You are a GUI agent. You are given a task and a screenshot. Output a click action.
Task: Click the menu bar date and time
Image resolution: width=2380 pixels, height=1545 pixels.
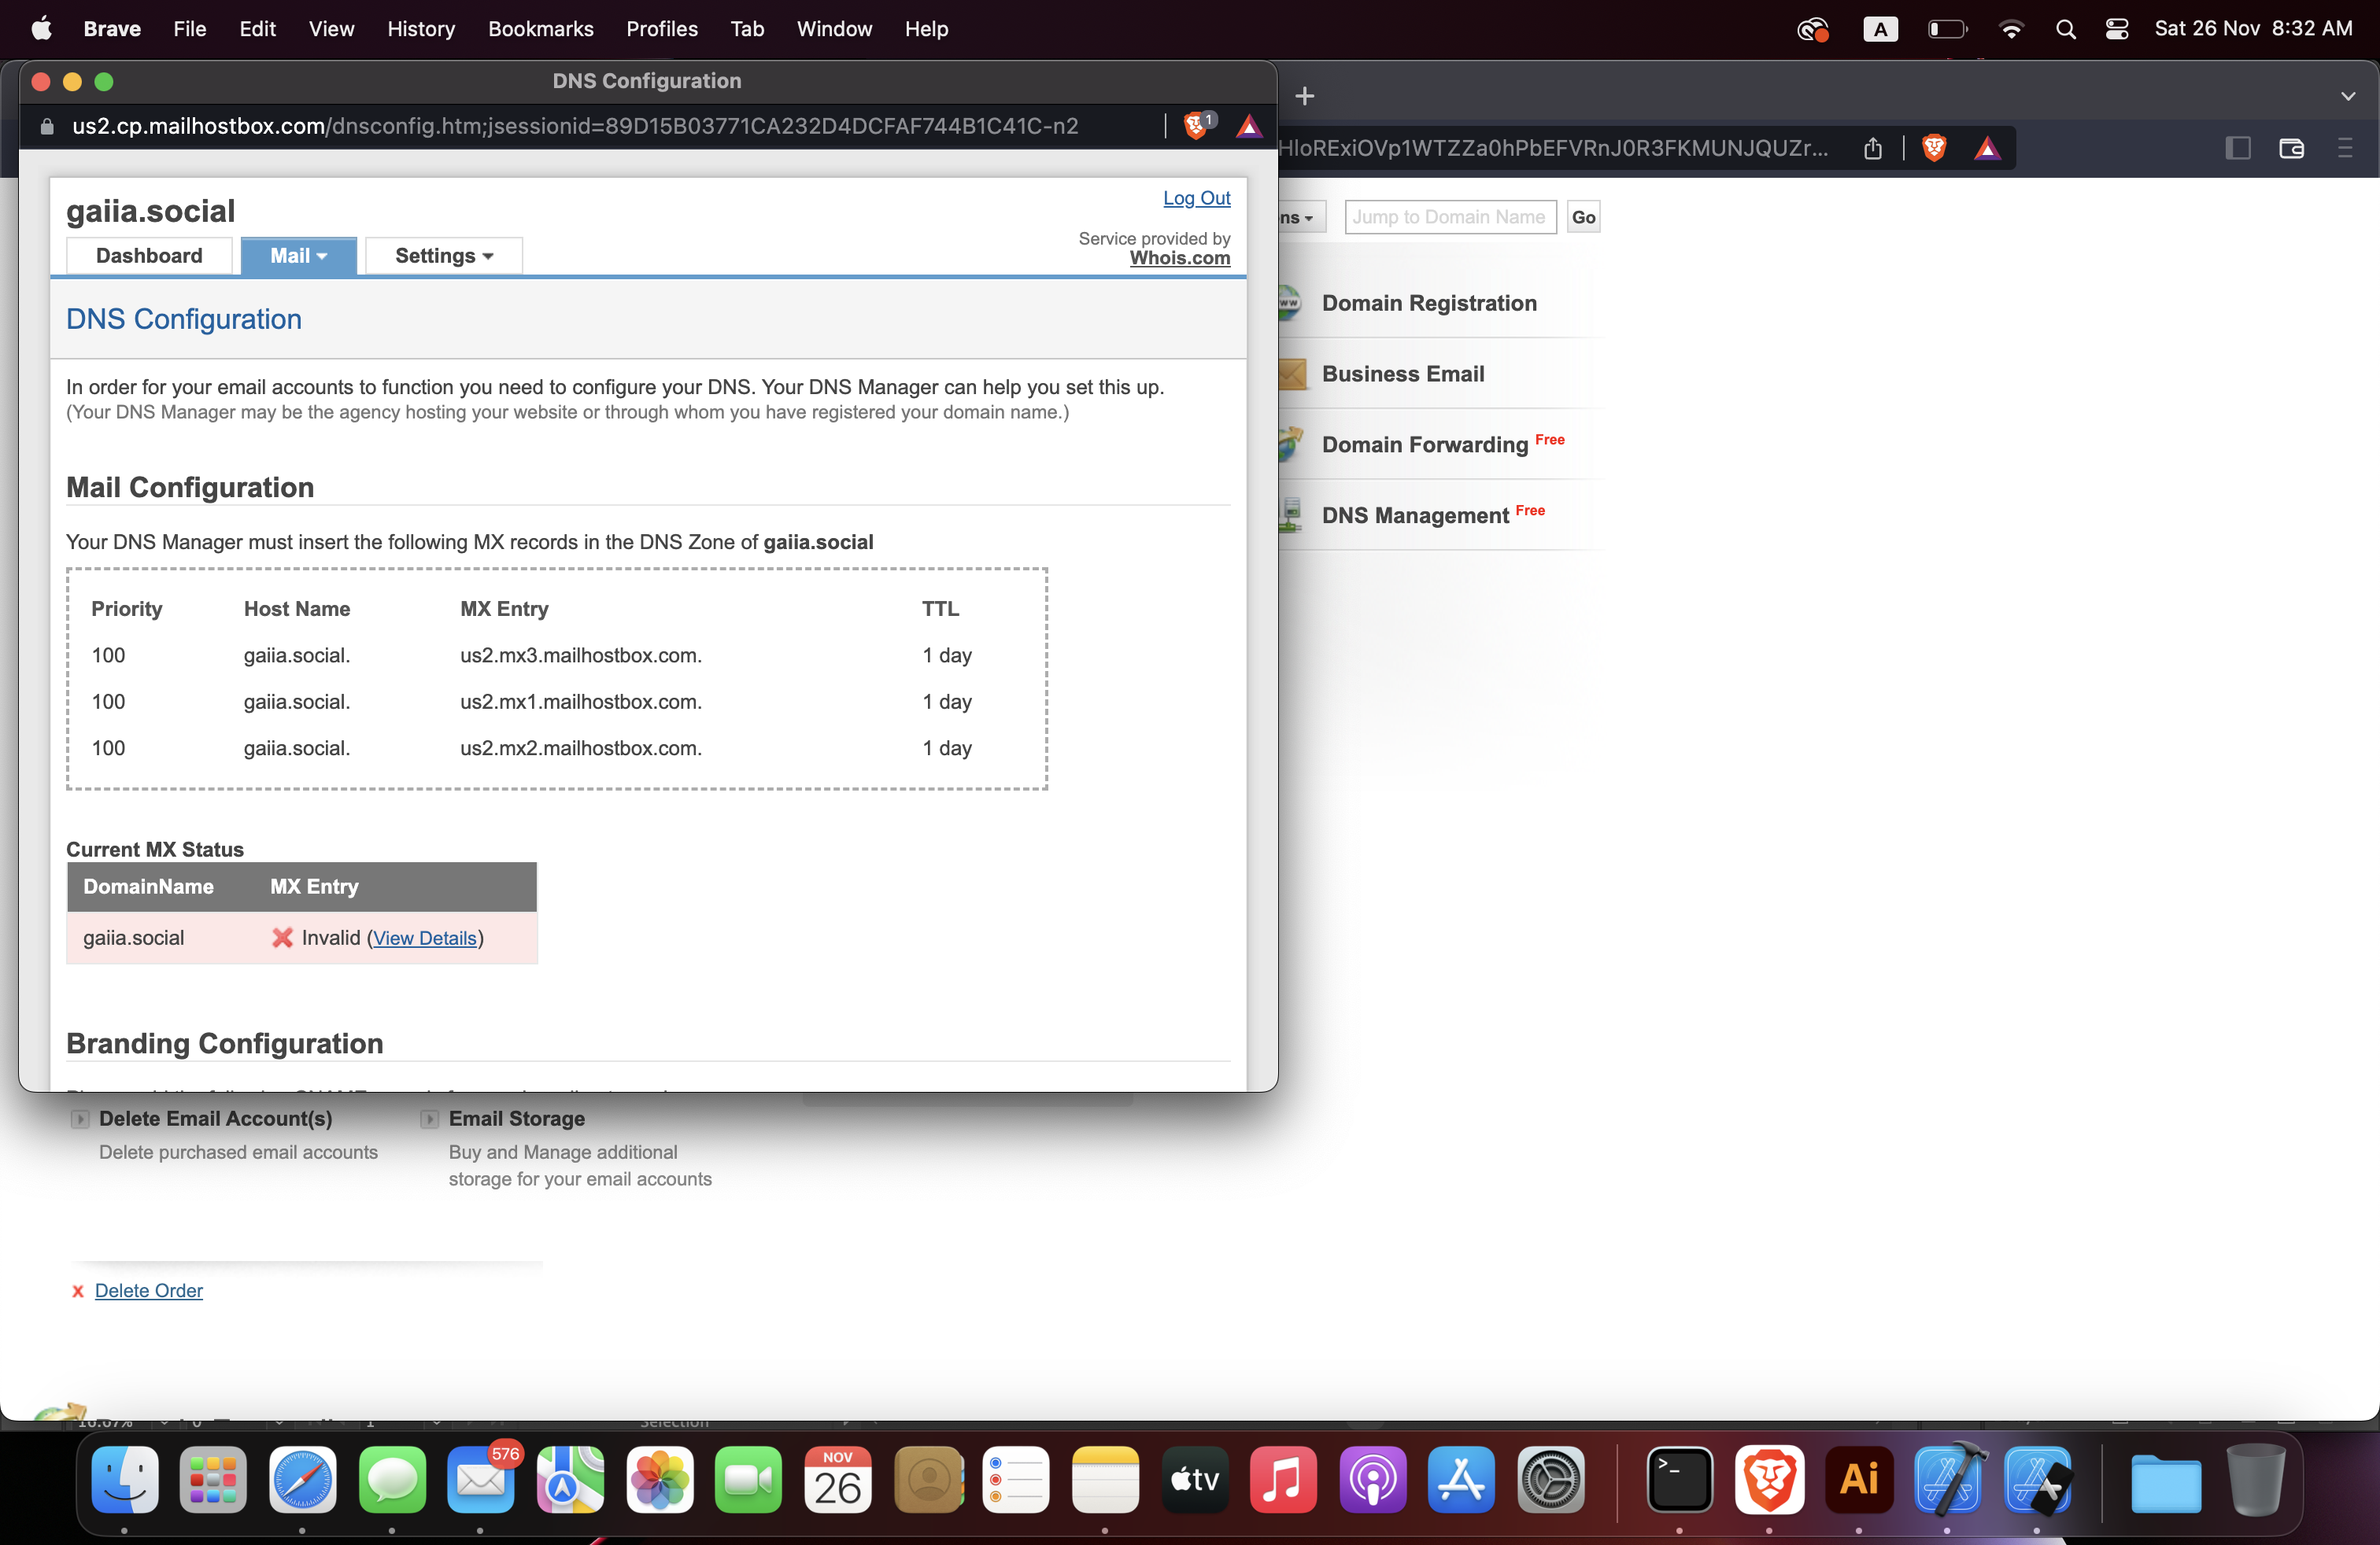coord(2253,29)
